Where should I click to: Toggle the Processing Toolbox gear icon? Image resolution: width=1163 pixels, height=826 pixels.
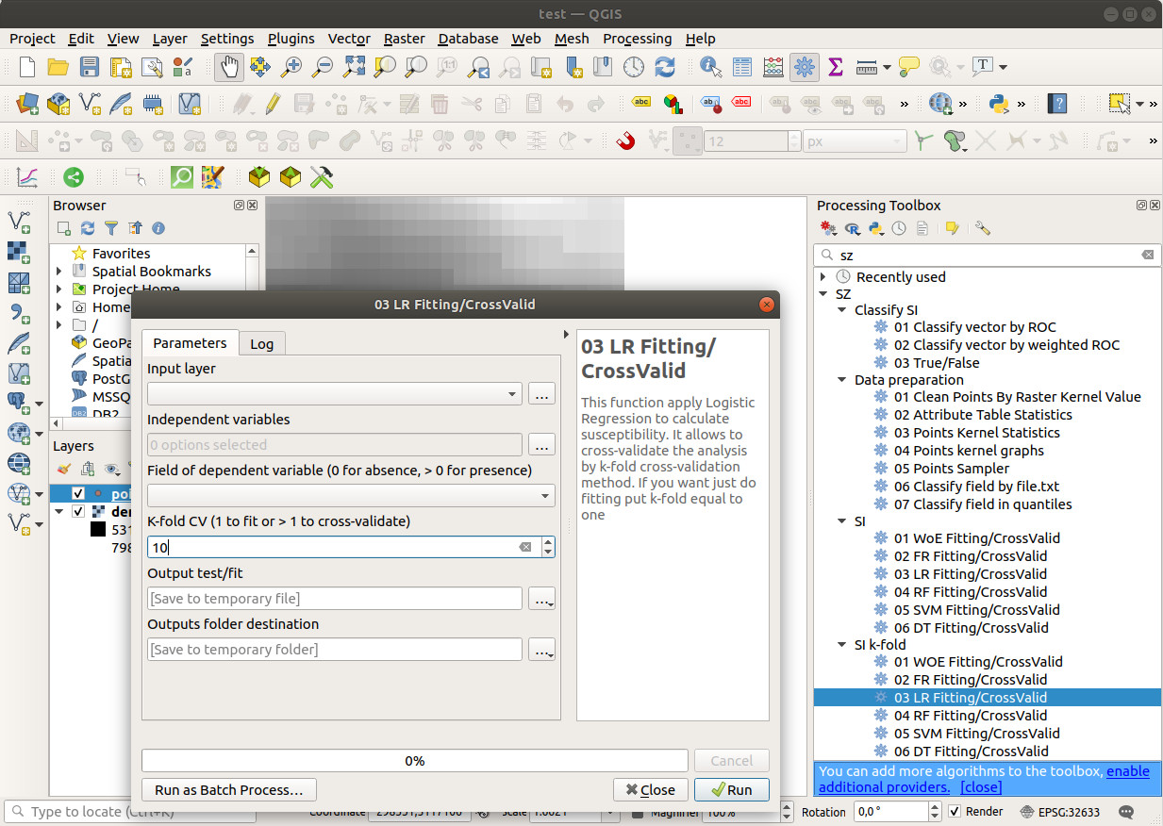pos(805,67)
